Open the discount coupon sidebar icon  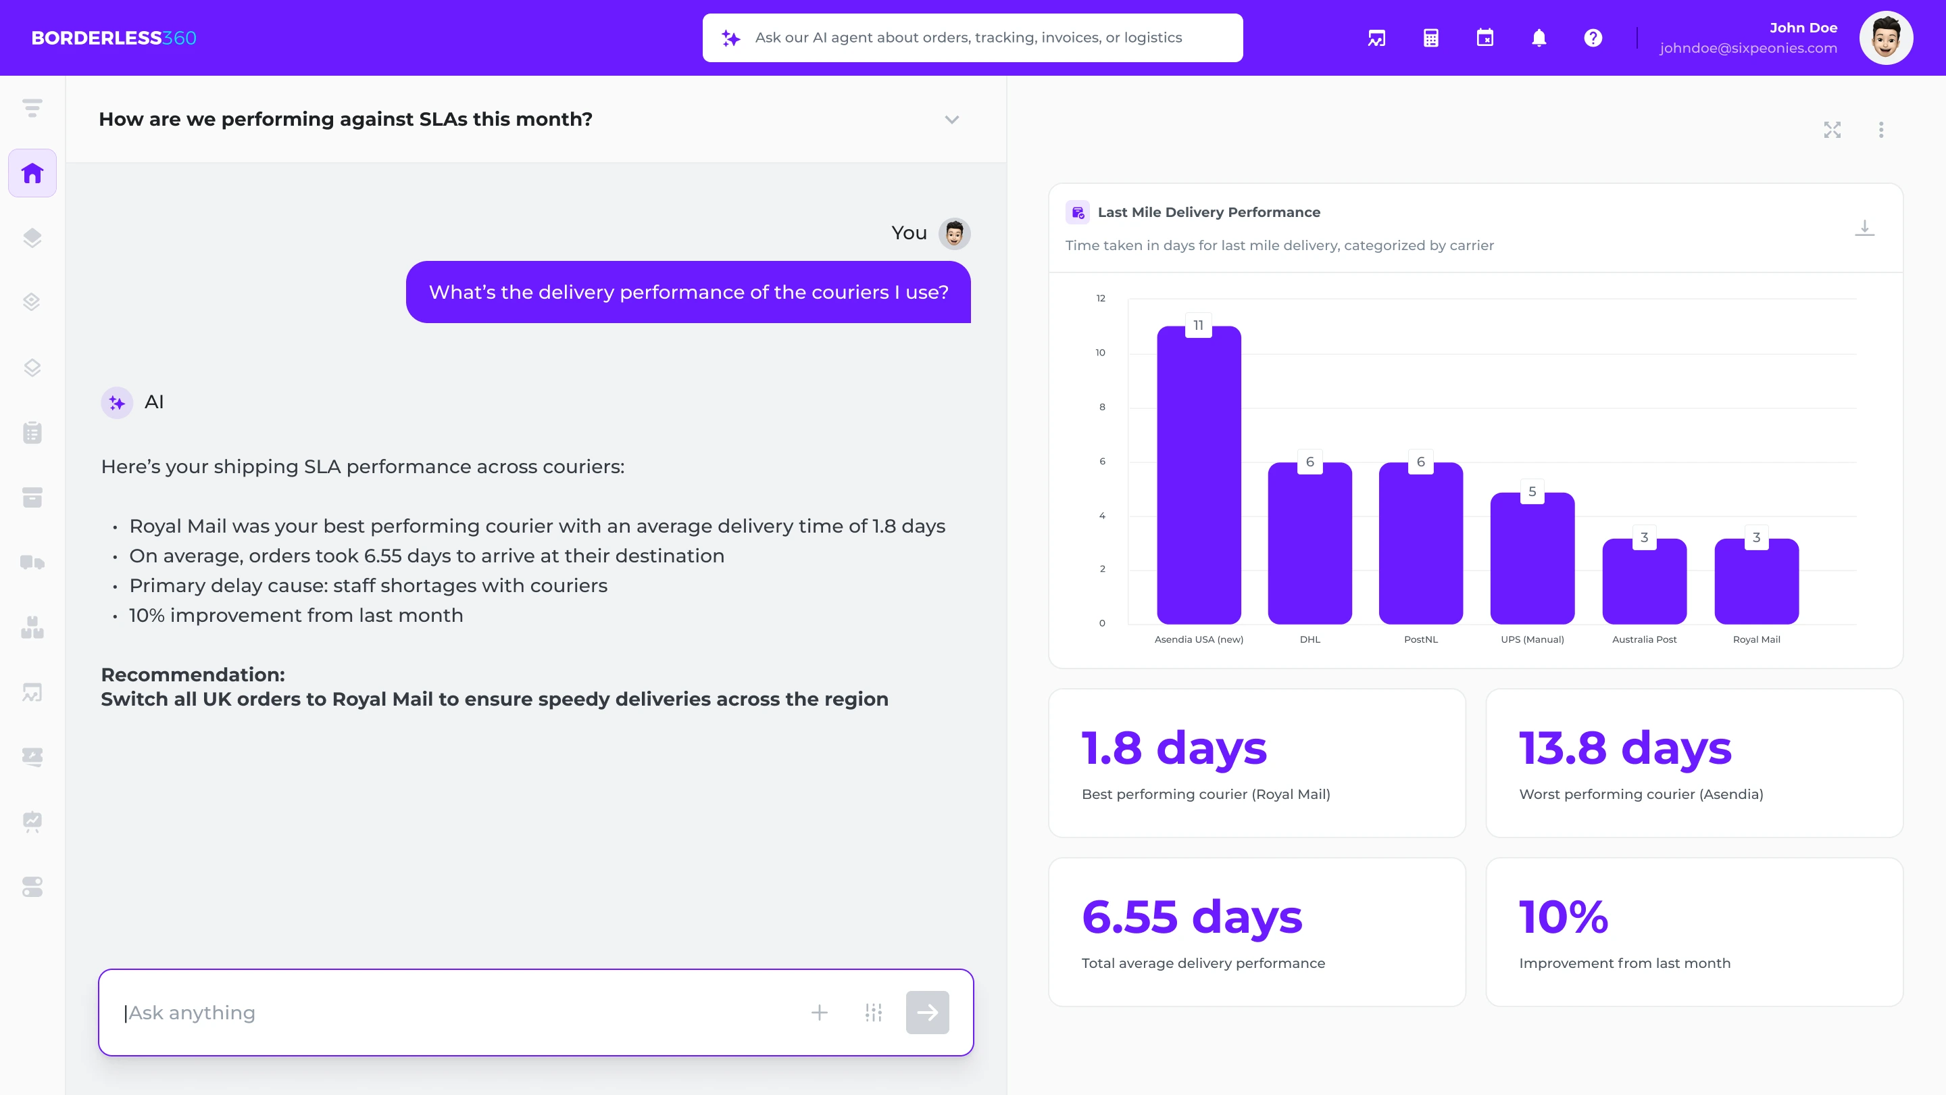[x=32, y=756]
